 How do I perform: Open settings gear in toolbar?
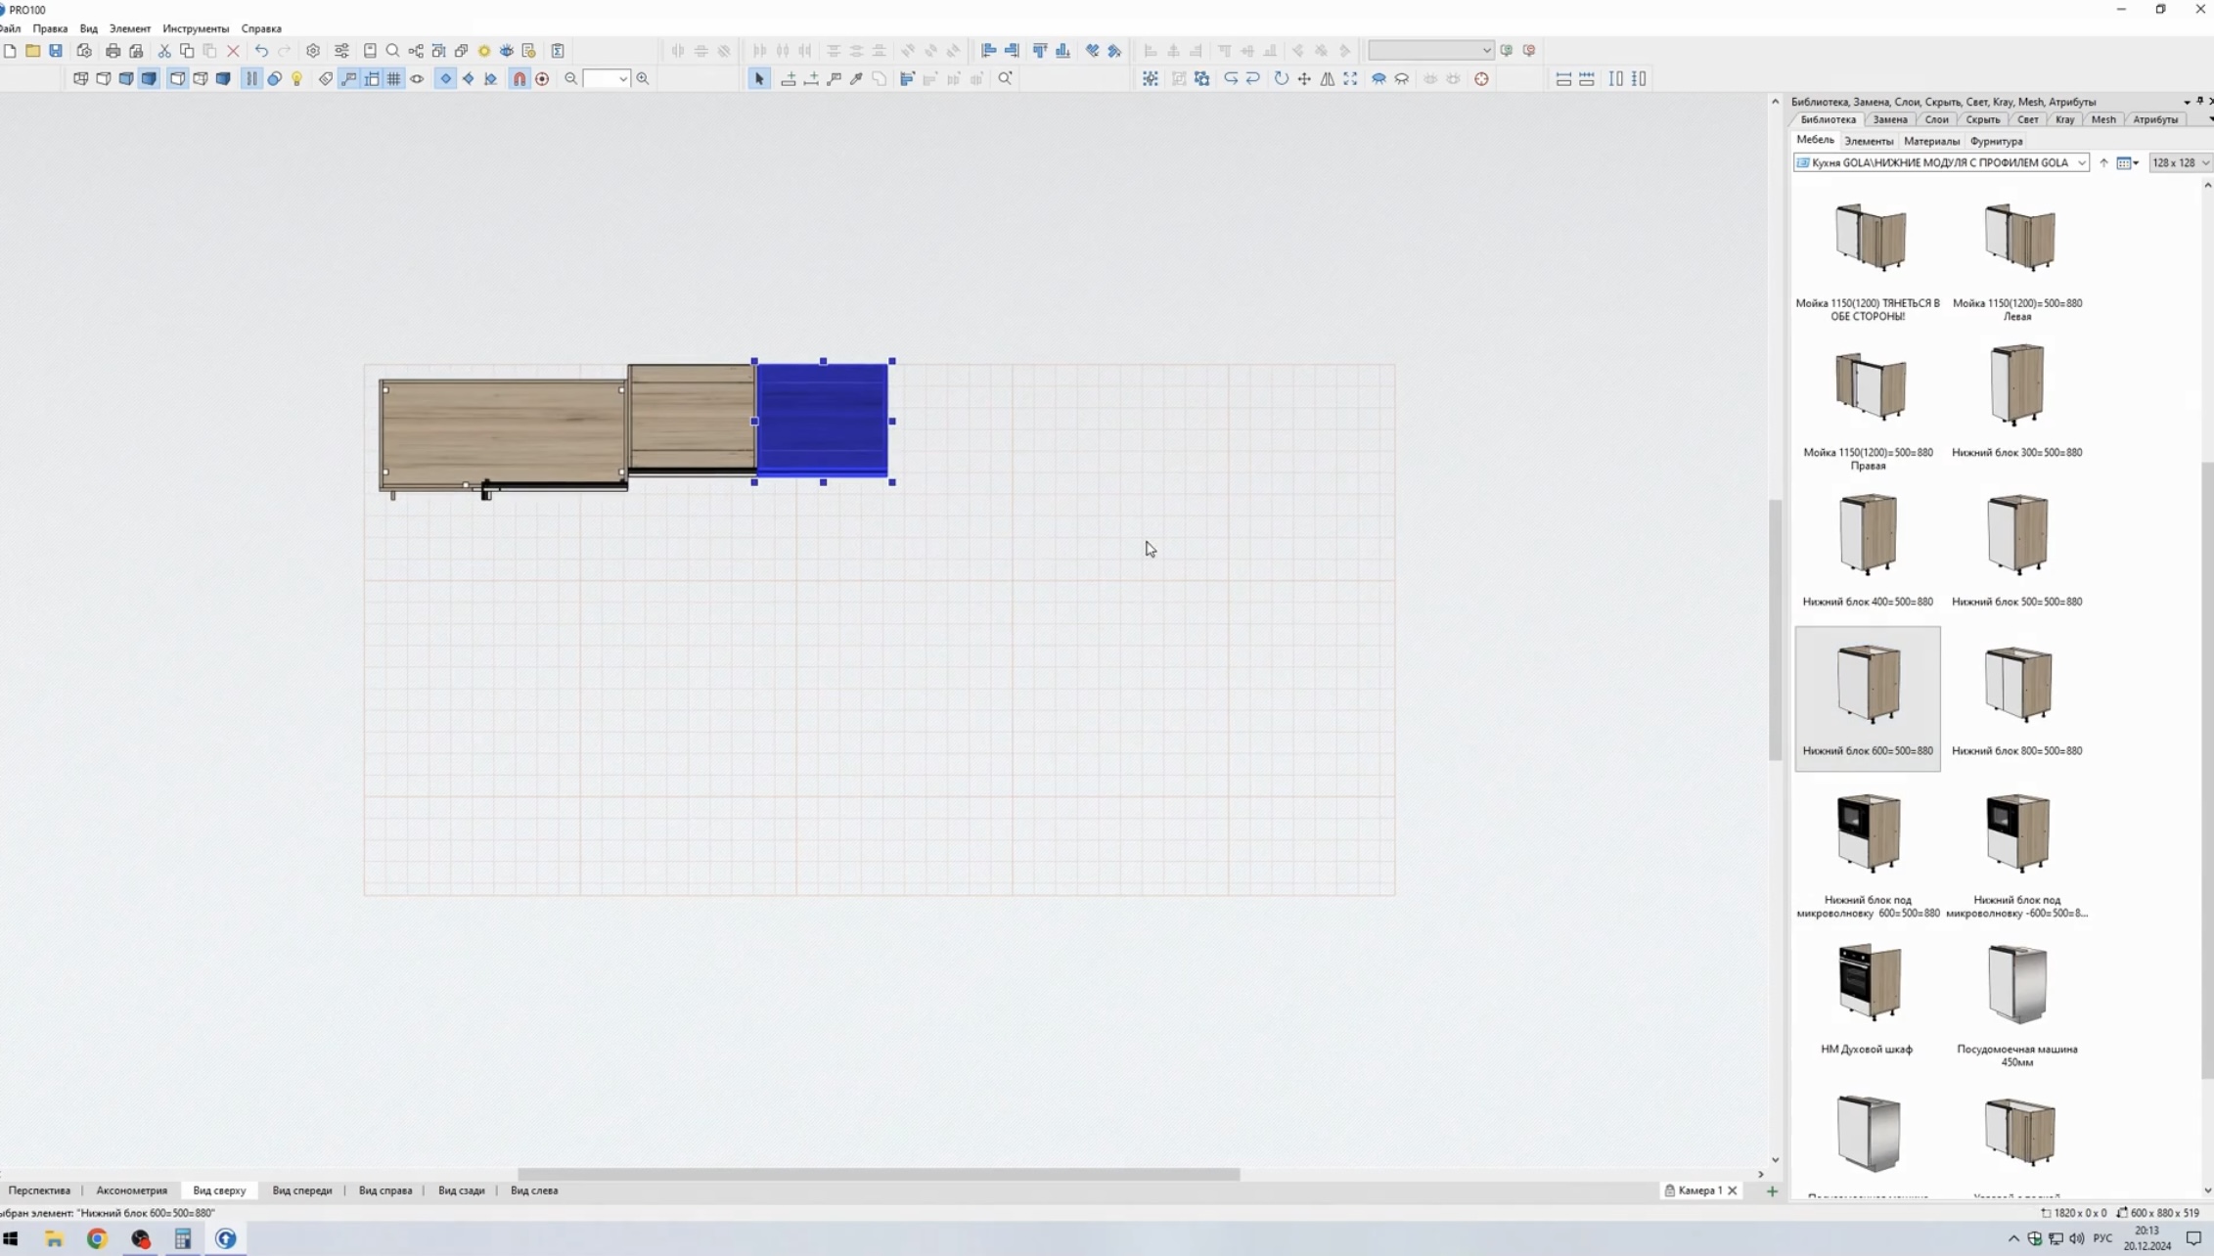pyautogui.click(x=313, y=51)
